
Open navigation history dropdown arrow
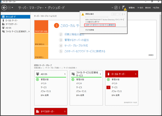[x=12, y=8]
